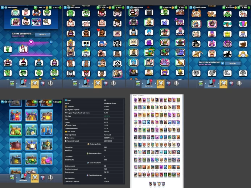Open the shop tab icon in the first panel
The height and width of the screenshot is (188, 251).
pyautogui.click(x=12, y=84)
